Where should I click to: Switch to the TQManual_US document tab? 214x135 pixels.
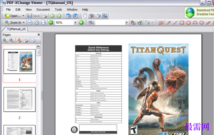(16, 29)
